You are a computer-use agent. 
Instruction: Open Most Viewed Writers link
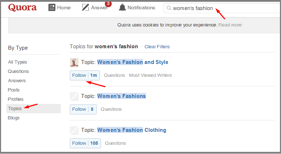[x=150, y=75]
